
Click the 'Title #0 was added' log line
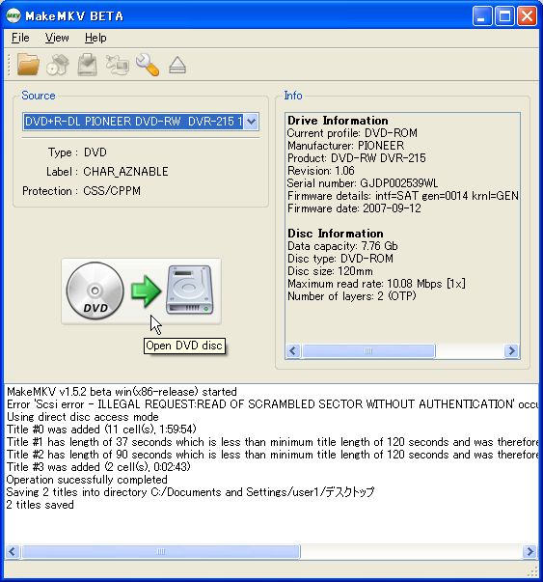pyautogui.click(x=101, y=430)
